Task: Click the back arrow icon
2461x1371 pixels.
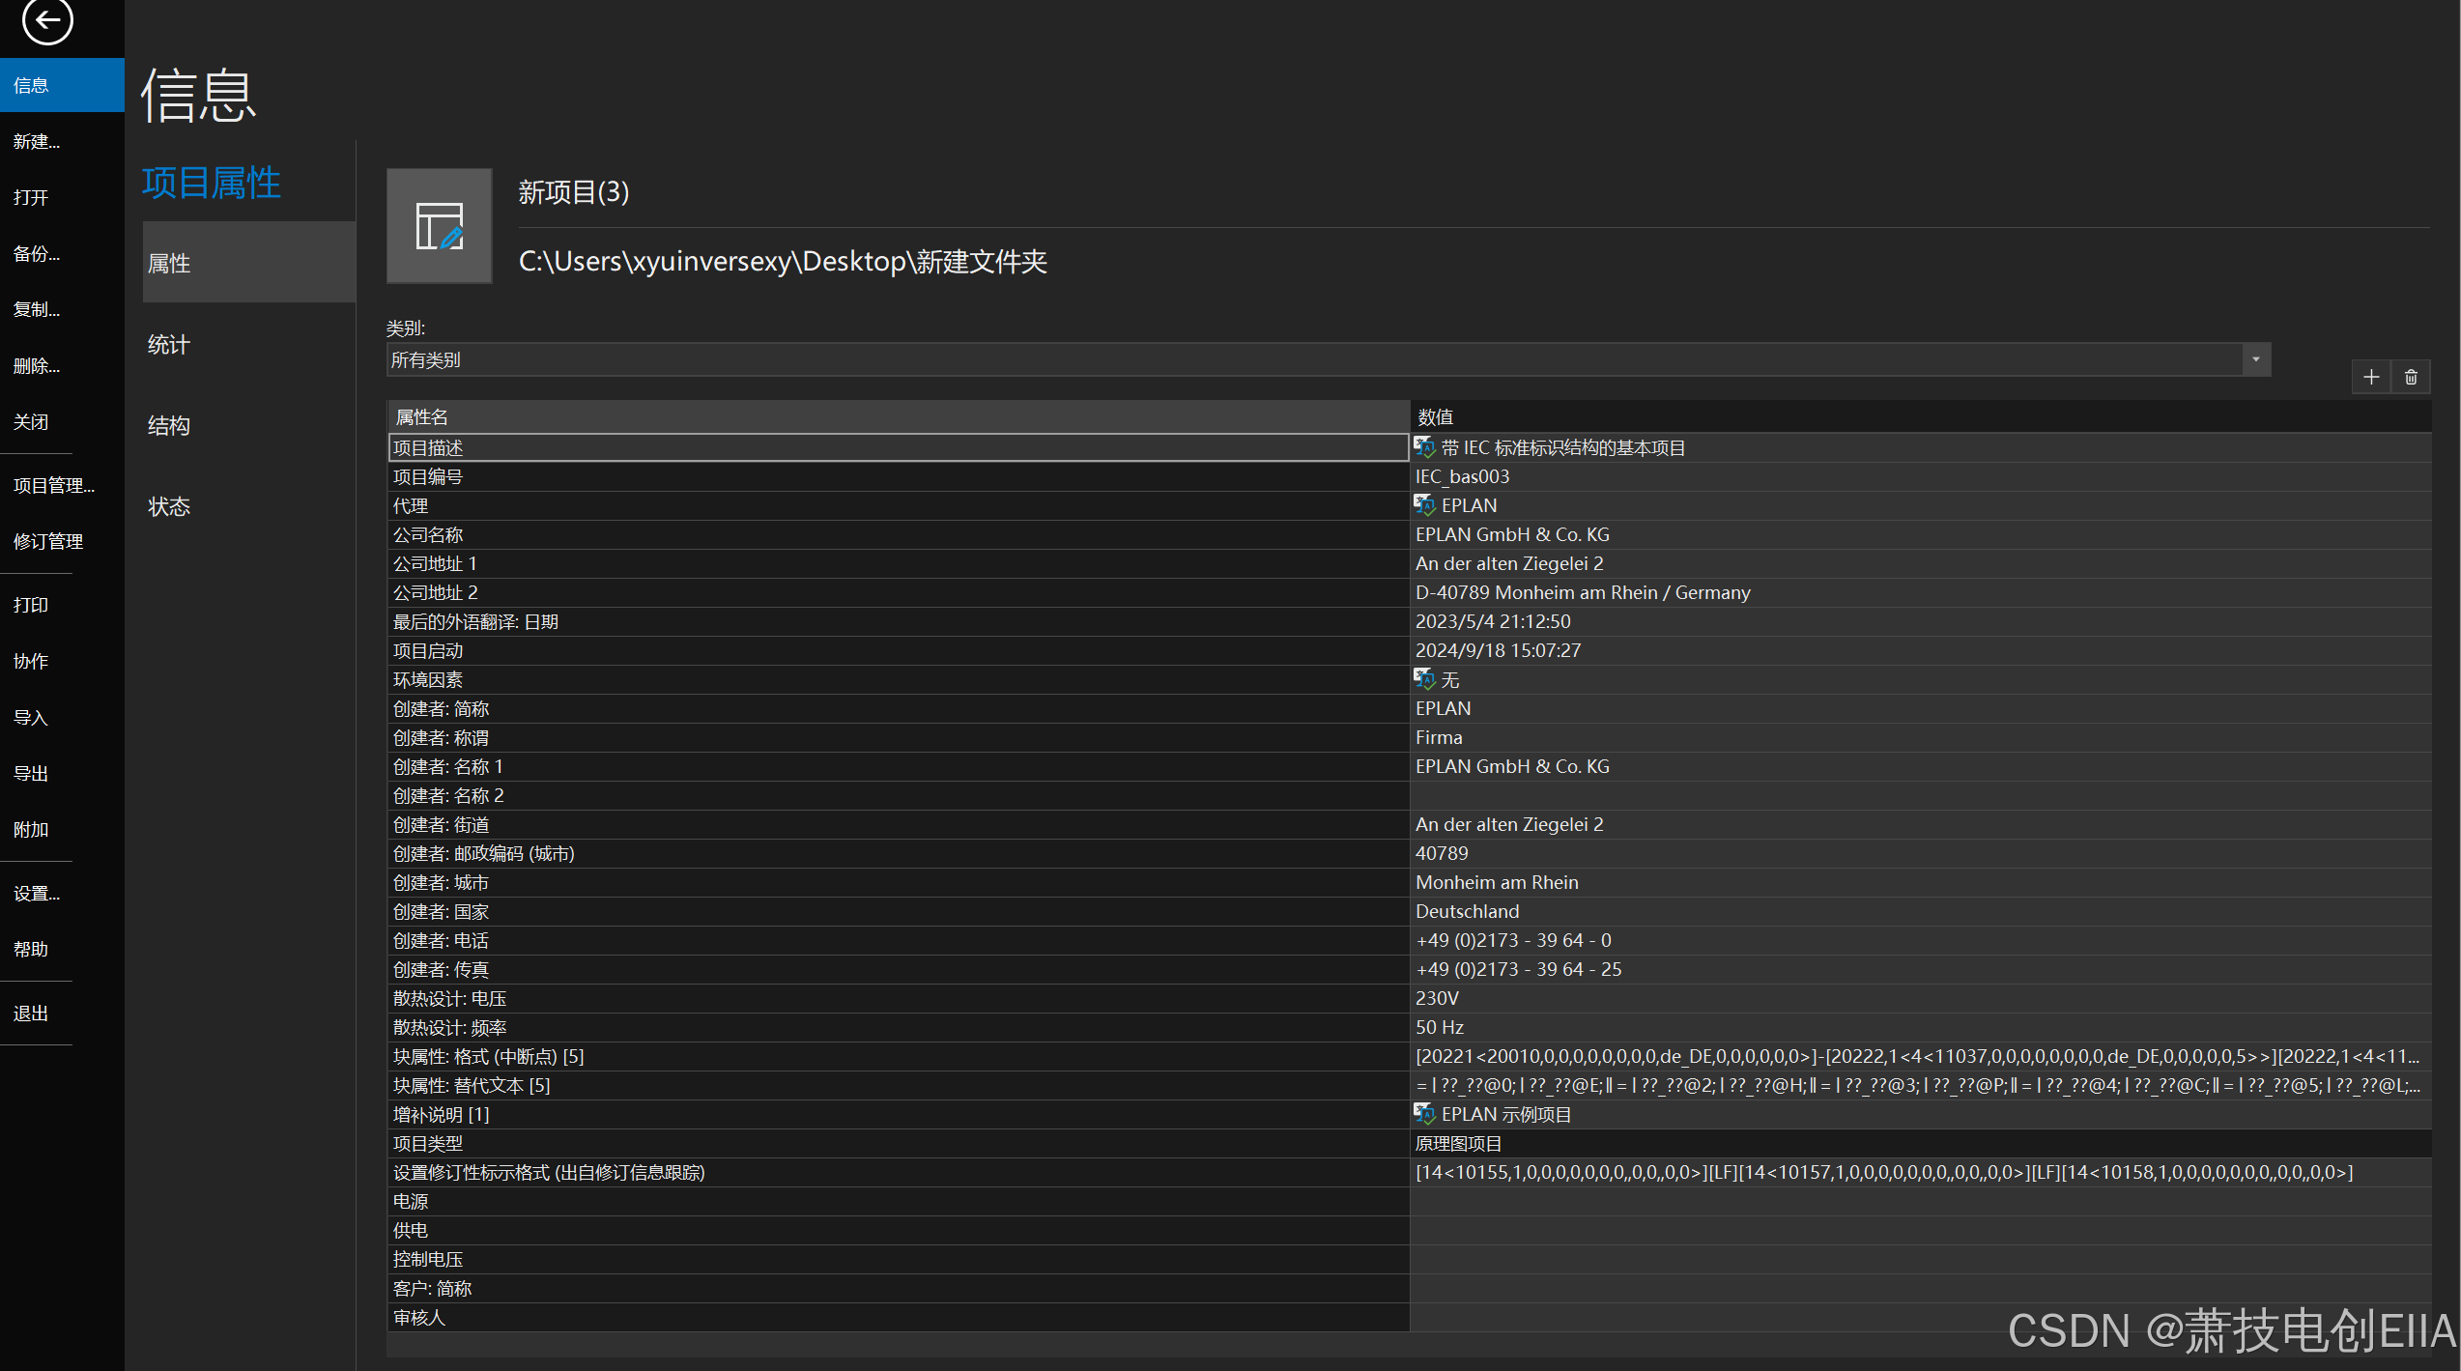Action: (47, 20)
